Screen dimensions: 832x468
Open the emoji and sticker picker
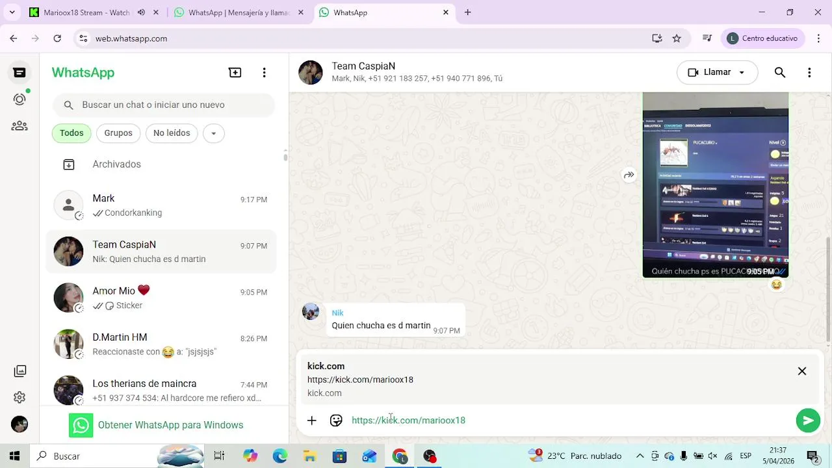tap(336, 421)
